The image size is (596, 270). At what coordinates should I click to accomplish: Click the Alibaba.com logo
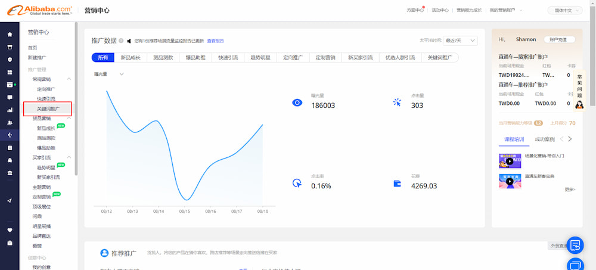click(x=39, y=10)
